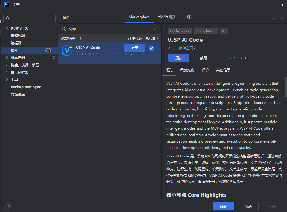
Task: Open the sort by relevance dropdown
Action: pyautogui.click(x=143, y=38)
